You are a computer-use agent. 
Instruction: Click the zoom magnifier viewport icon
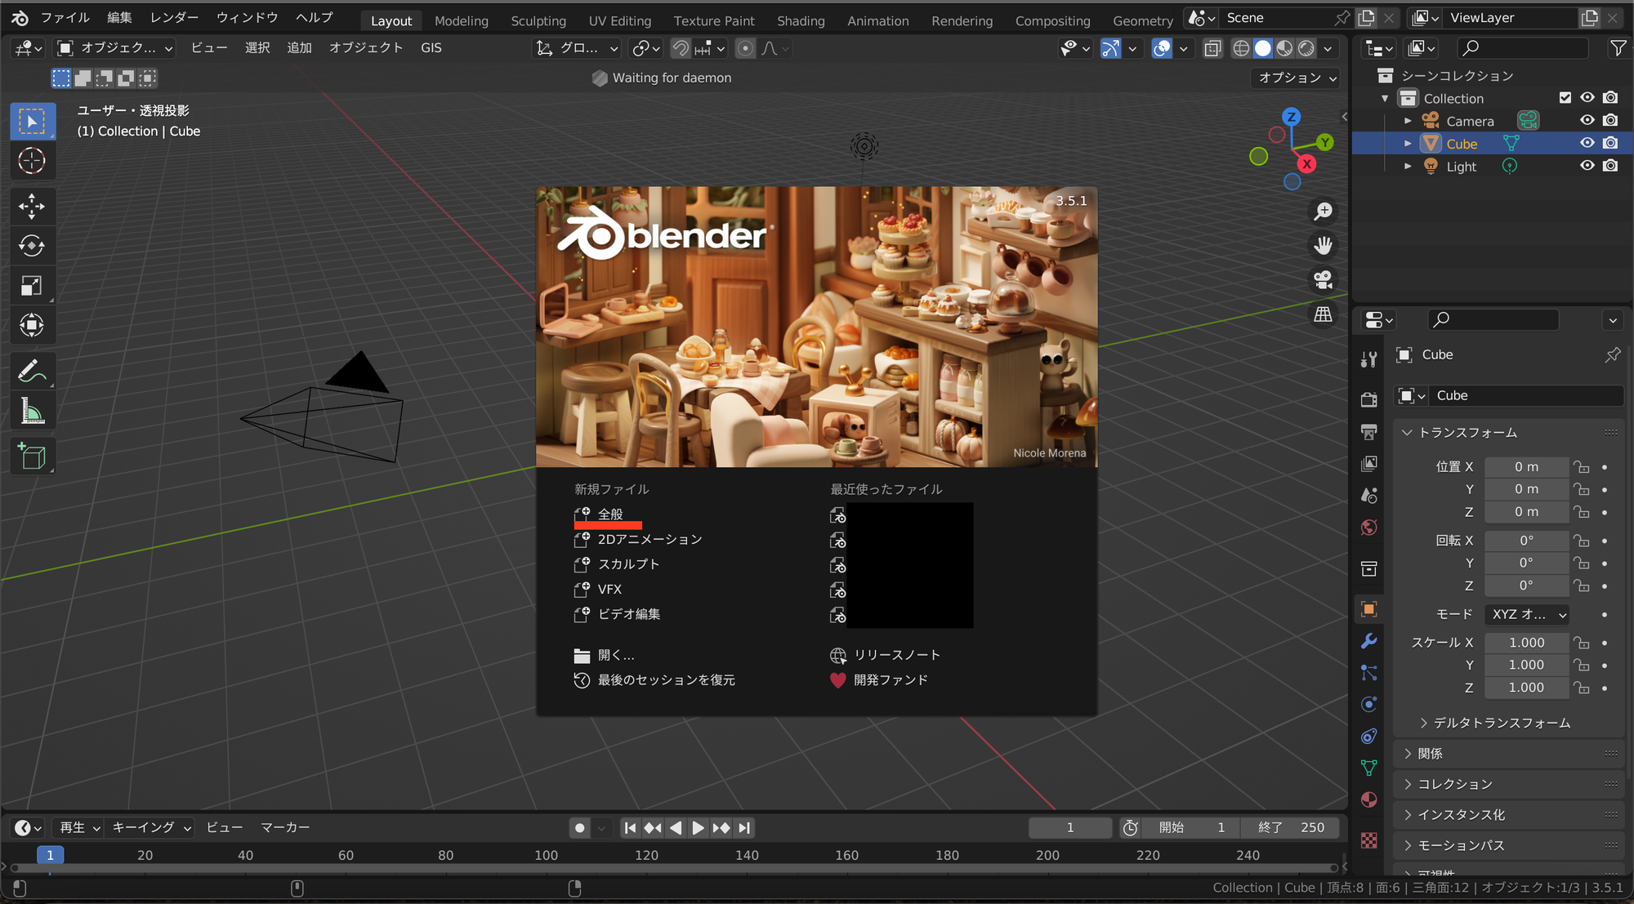(1323, 212)
